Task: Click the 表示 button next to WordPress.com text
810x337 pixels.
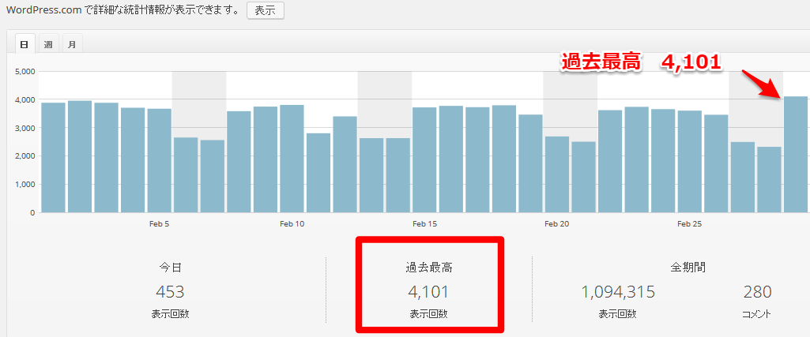Action: [265, 10]
